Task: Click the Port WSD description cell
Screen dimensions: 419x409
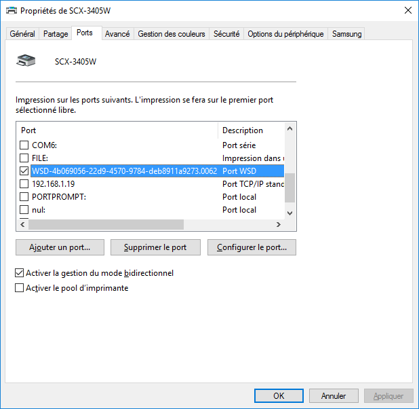Action: point(239,171)
